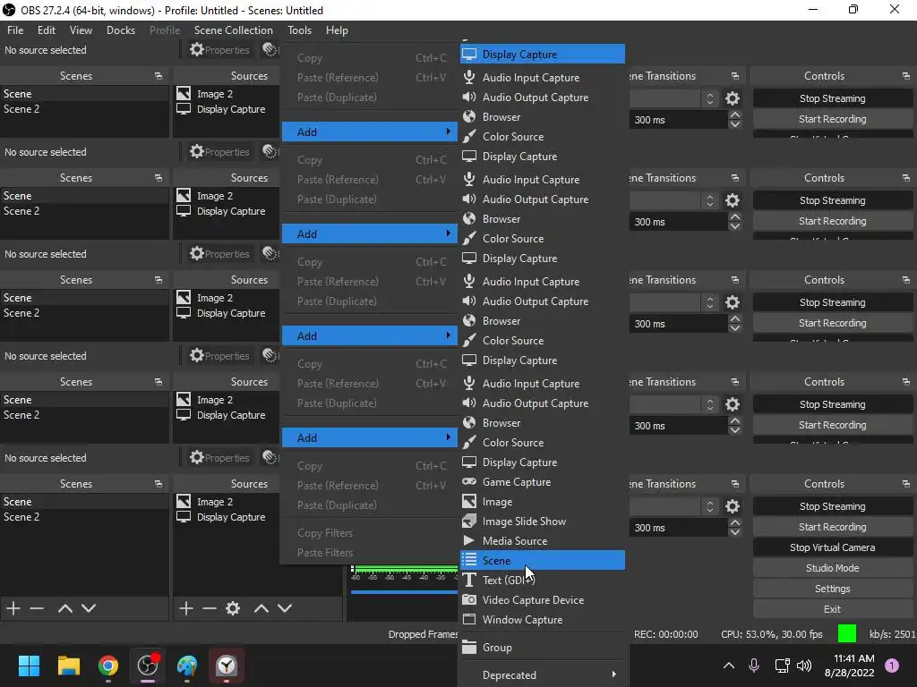Open the File menu
The height and width of the screenshot is (687, 917).
click(x=15, y=30)
